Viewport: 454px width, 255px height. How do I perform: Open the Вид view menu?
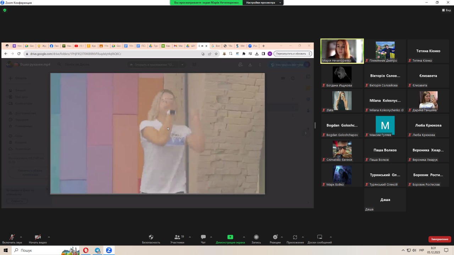point(446,10)
